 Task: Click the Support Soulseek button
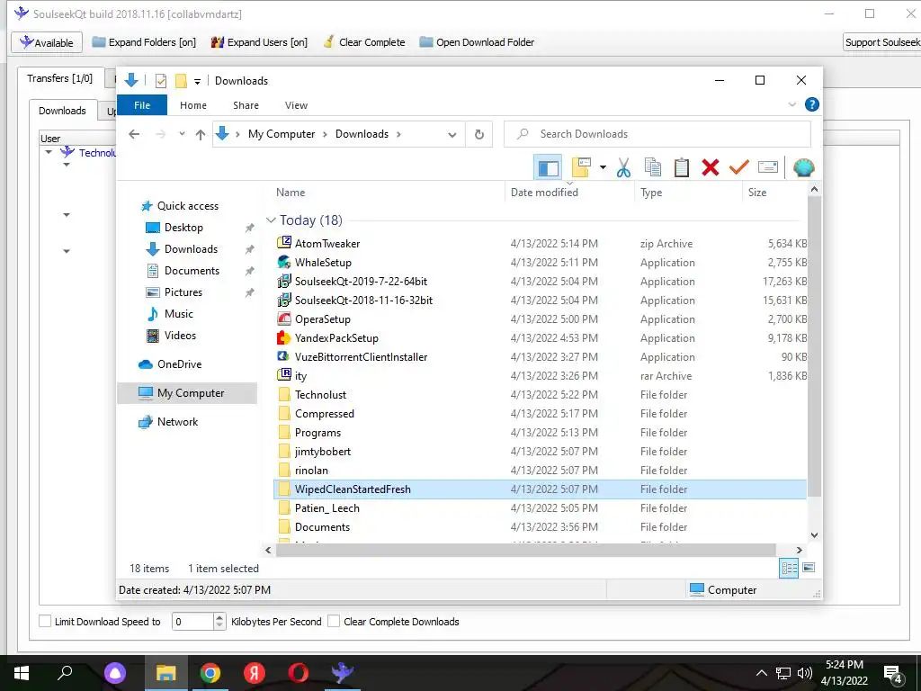(881, 42)
